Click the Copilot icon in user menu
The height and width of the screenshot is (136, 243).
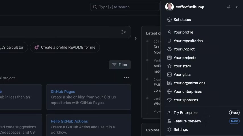coord(169,49)
